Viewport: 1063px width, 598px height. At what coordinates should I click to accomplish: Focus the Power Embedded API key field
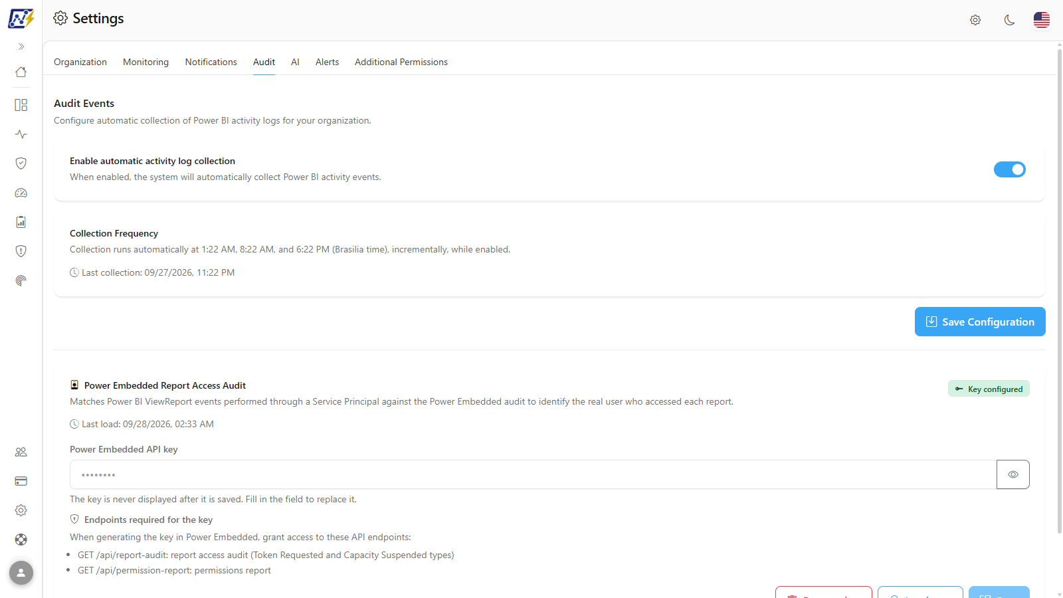click(x=533, y=474)
